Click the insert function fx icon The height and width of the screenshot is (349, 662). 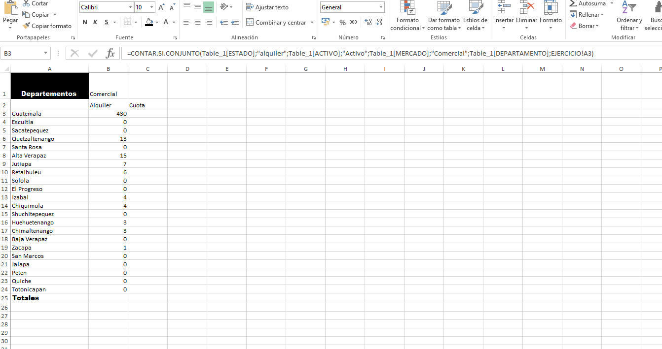coord(110,53)
